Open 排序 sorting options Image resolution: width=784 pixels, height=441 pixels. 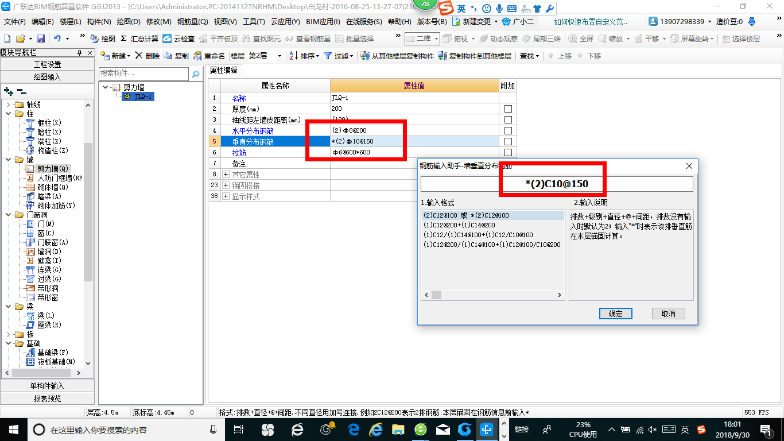coord(304,56)
